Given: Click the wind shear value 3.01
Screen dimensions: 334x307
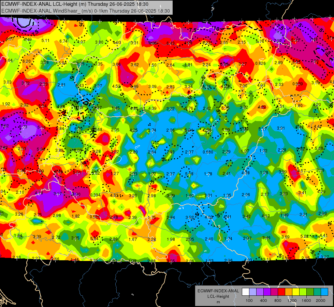Looking at the screenshot, I should pos(208,195).
